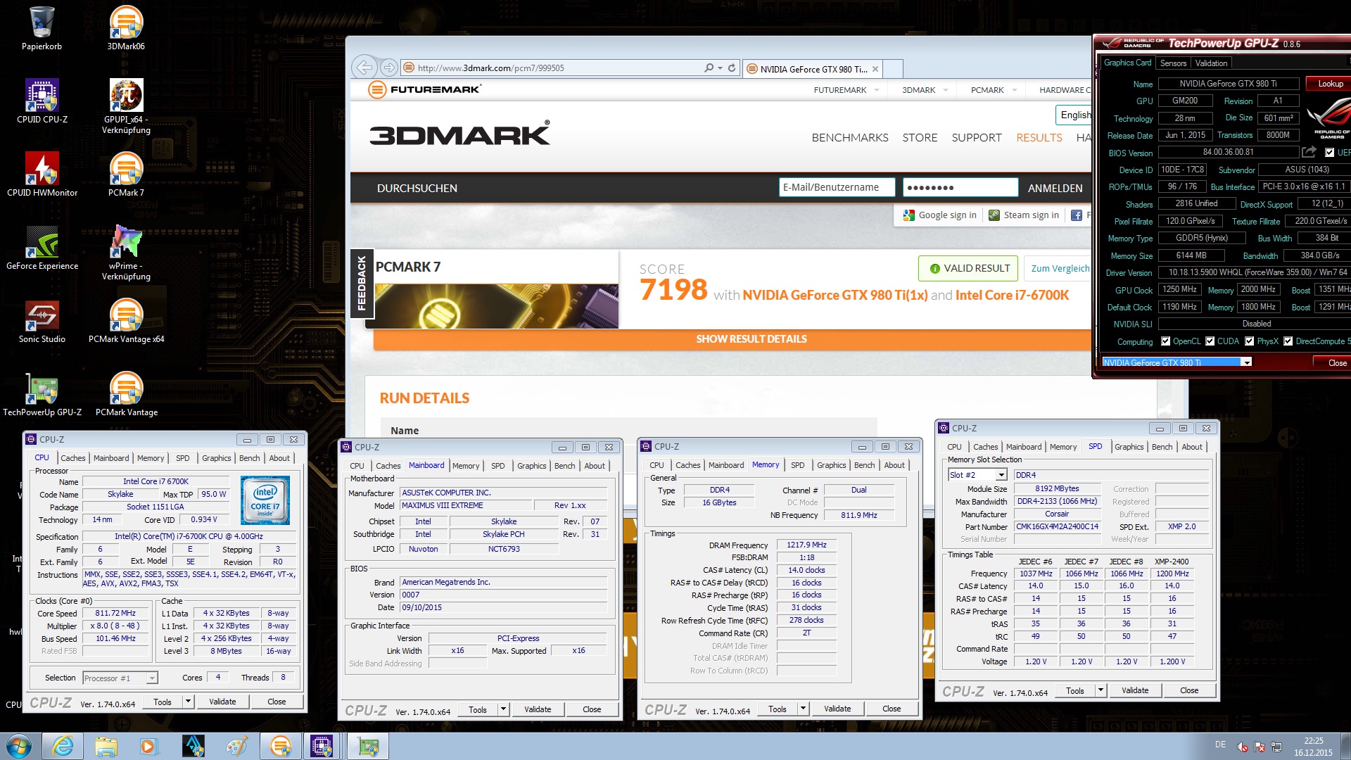Open the CPUID HWMonitor desktop icon
1351x760 pixels.
(42, 168)
